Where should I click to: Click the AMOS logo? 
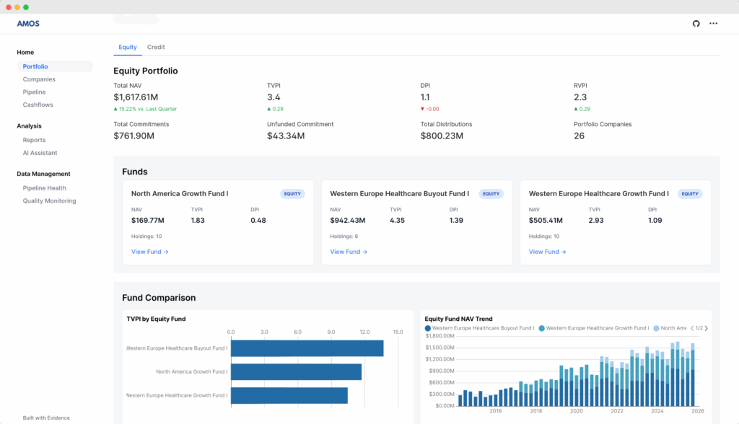click(x=28, y=24)
